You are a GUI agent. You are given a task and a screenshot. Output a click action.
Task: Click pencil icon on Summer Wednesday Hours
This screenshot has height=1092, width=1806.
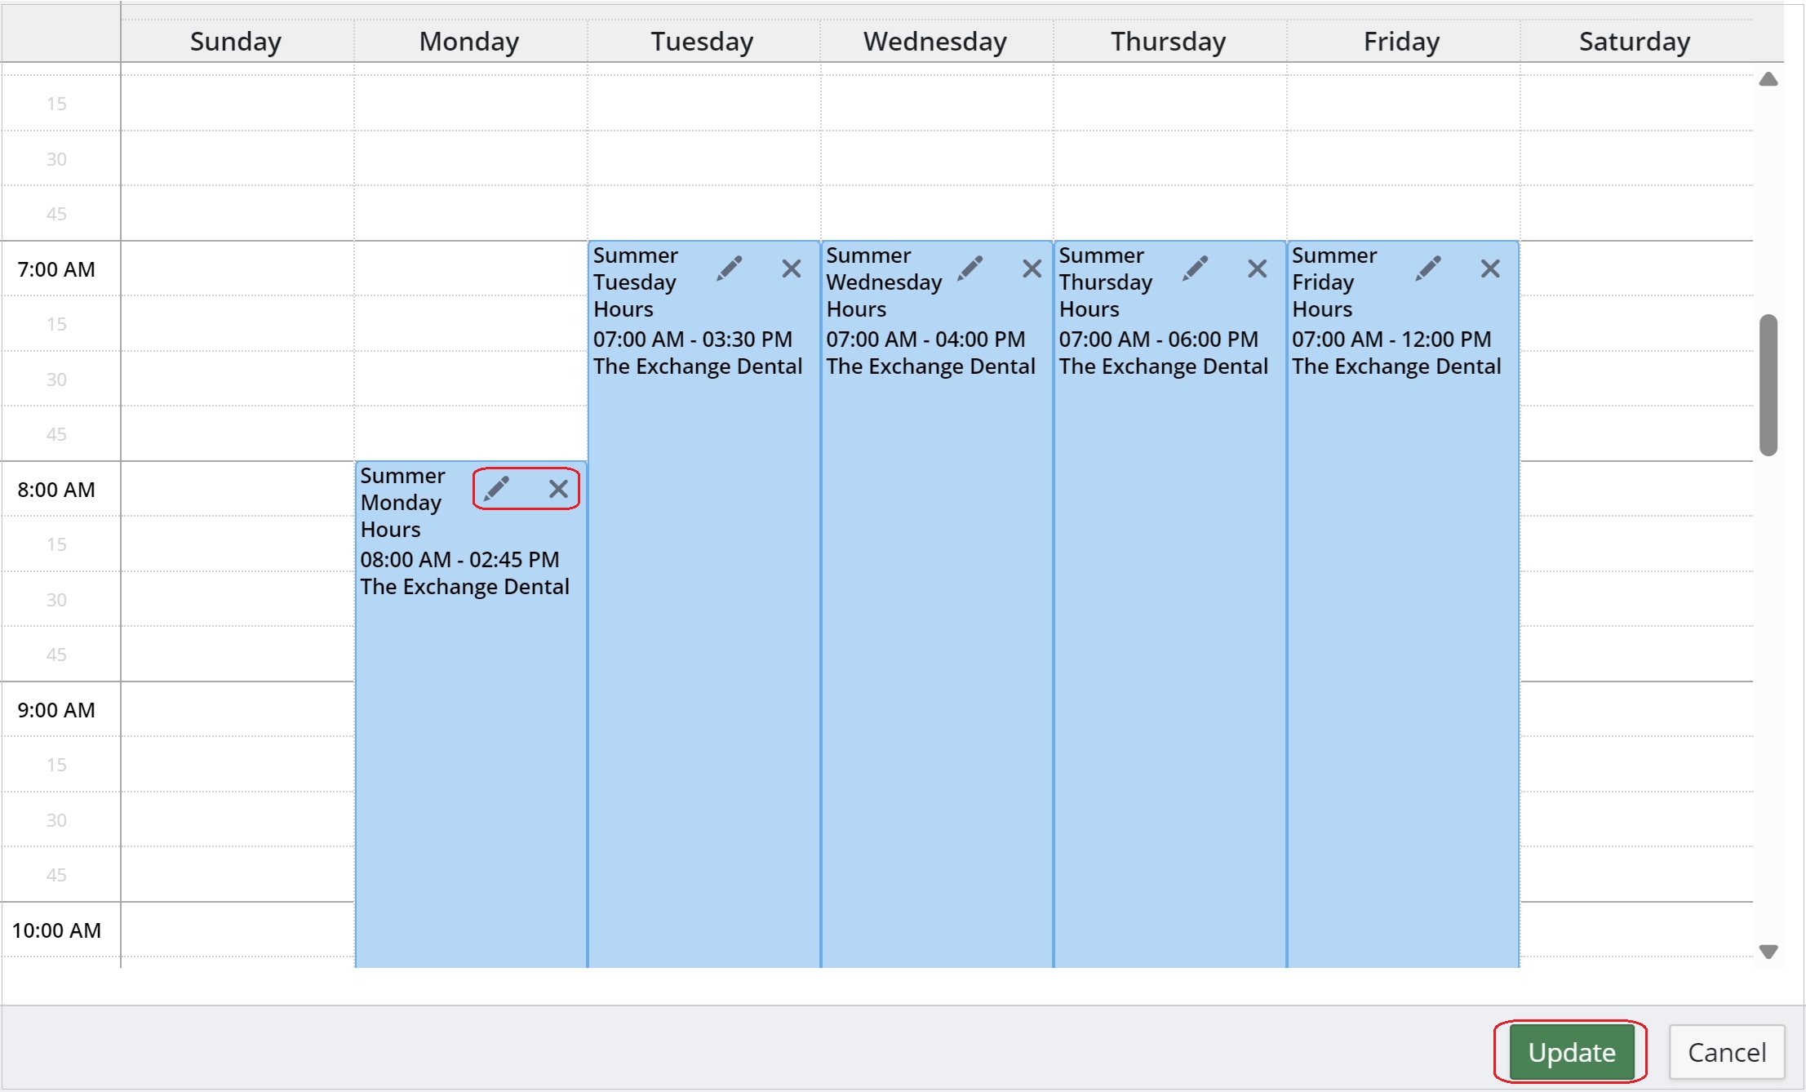(x=970, y=269)
